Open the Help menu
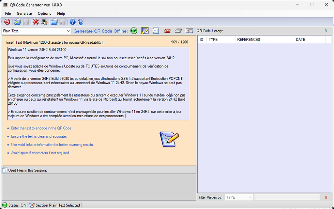This screenshot has height=209, width=334. click(x=61, y=13)
